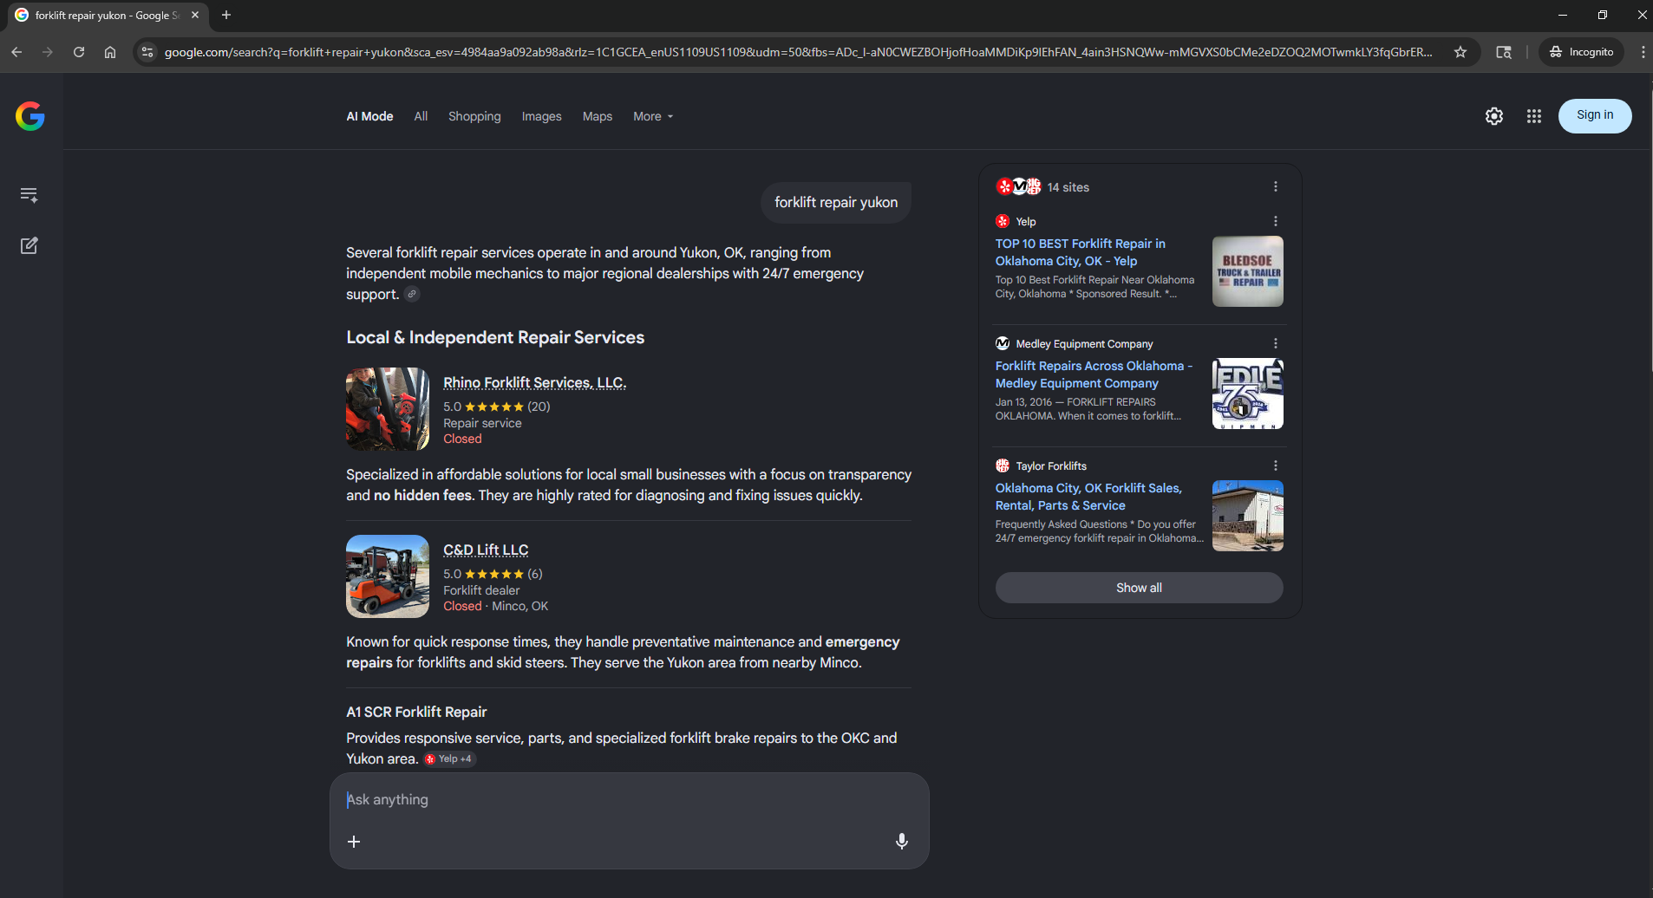Open Google quick settings gear

1493,116
